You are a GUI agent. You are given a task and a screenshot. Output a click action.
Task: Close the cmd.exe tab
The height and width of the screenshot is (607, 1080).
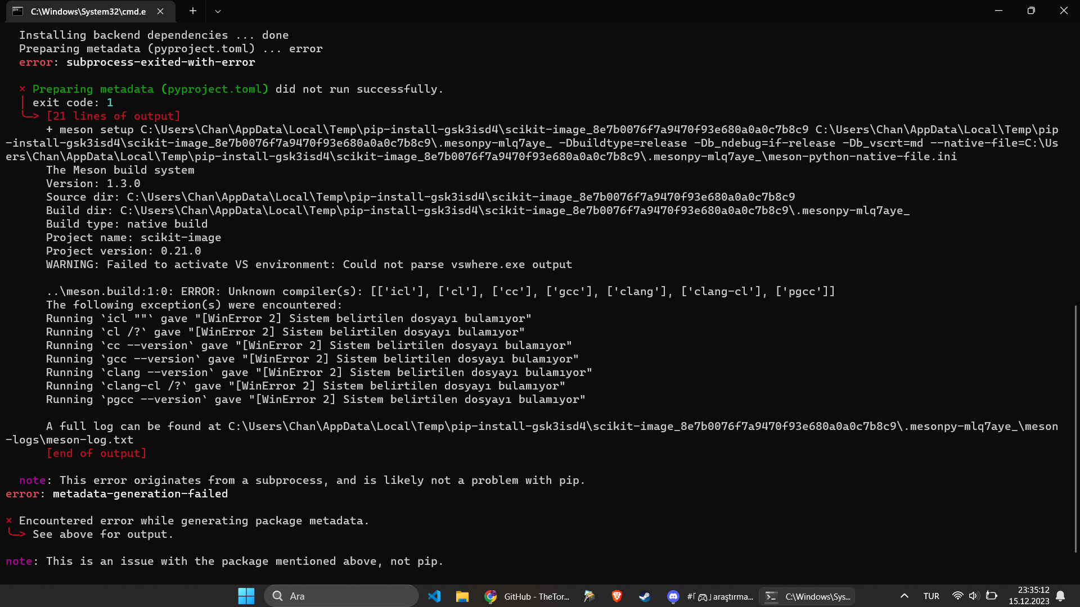[160, 11]
